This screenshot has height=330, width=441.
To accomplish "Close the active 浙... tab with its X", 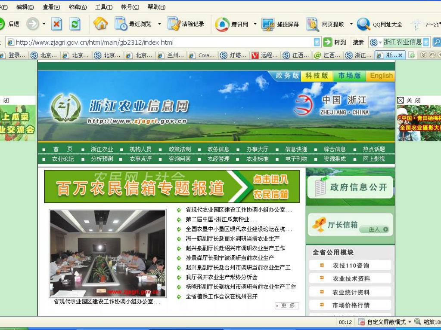I will click(x=400, y=55).
